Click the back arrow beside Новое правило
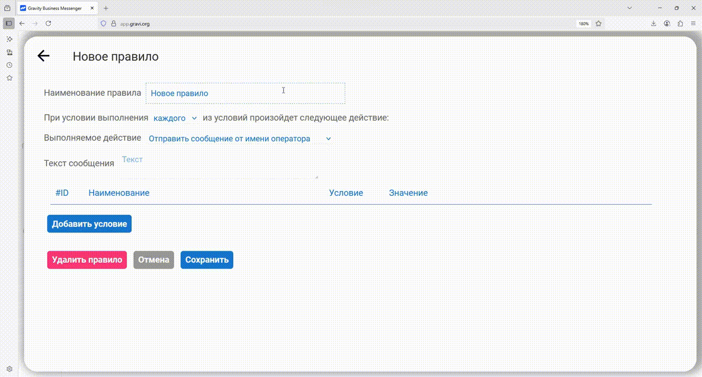Viewport: 702px width, 377px height. [x=43, y=56]
